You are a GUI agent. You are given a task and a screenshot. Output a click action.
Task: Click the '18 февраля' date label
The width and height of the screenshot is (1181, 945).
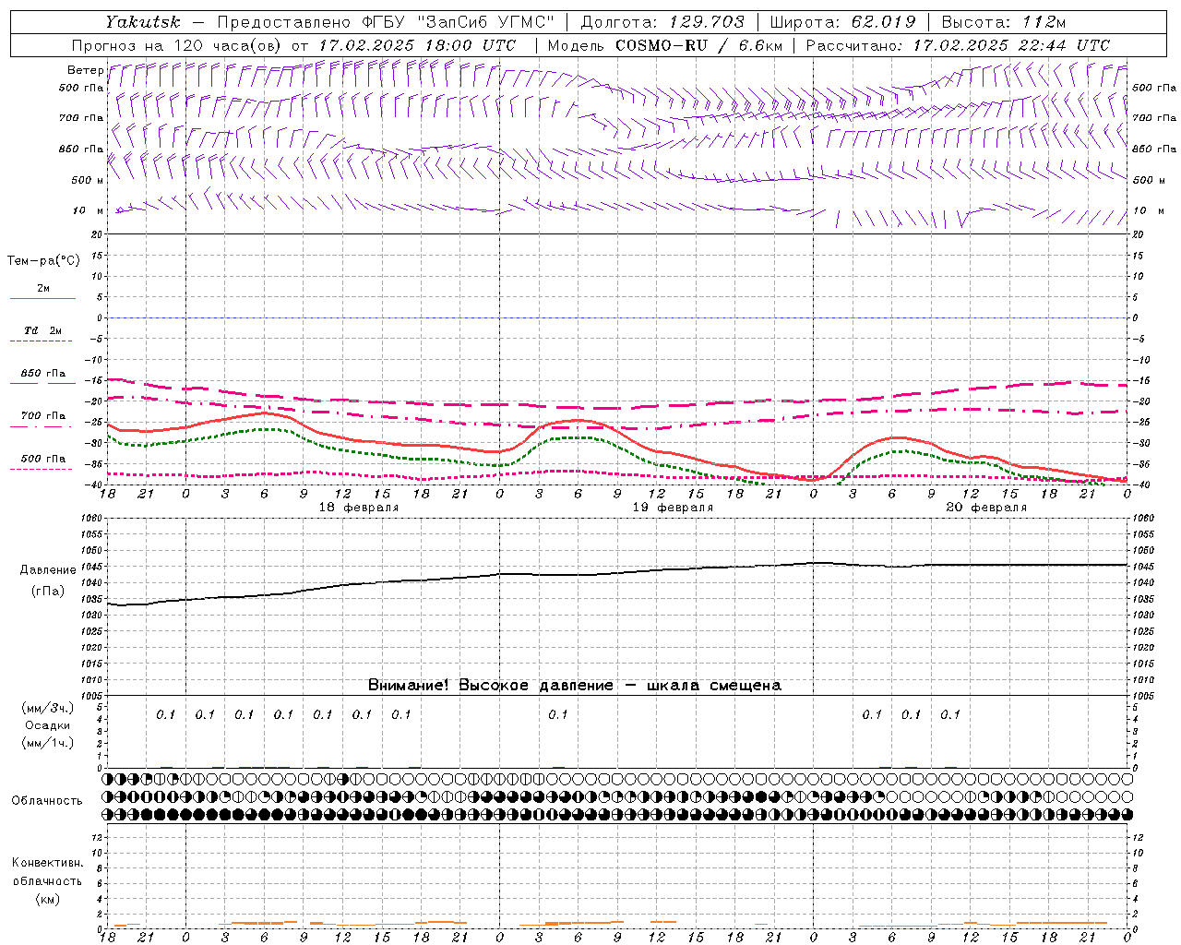tap(359, 508)
